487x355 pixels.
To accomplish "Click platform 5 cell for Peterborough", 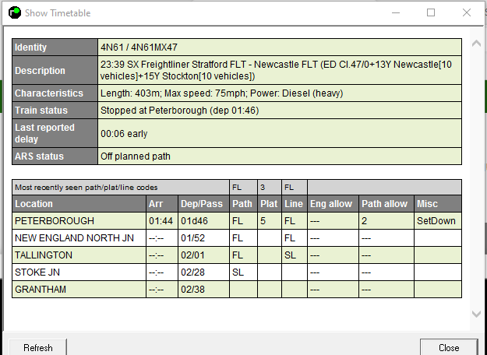I will (270, 221).
